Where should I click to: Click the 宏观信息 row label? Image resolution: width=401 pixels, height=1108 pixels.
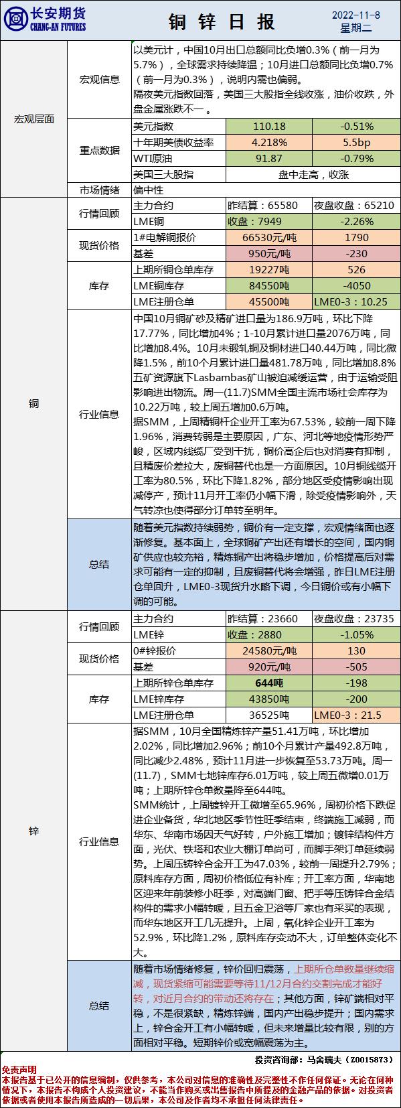click(99, 79)
